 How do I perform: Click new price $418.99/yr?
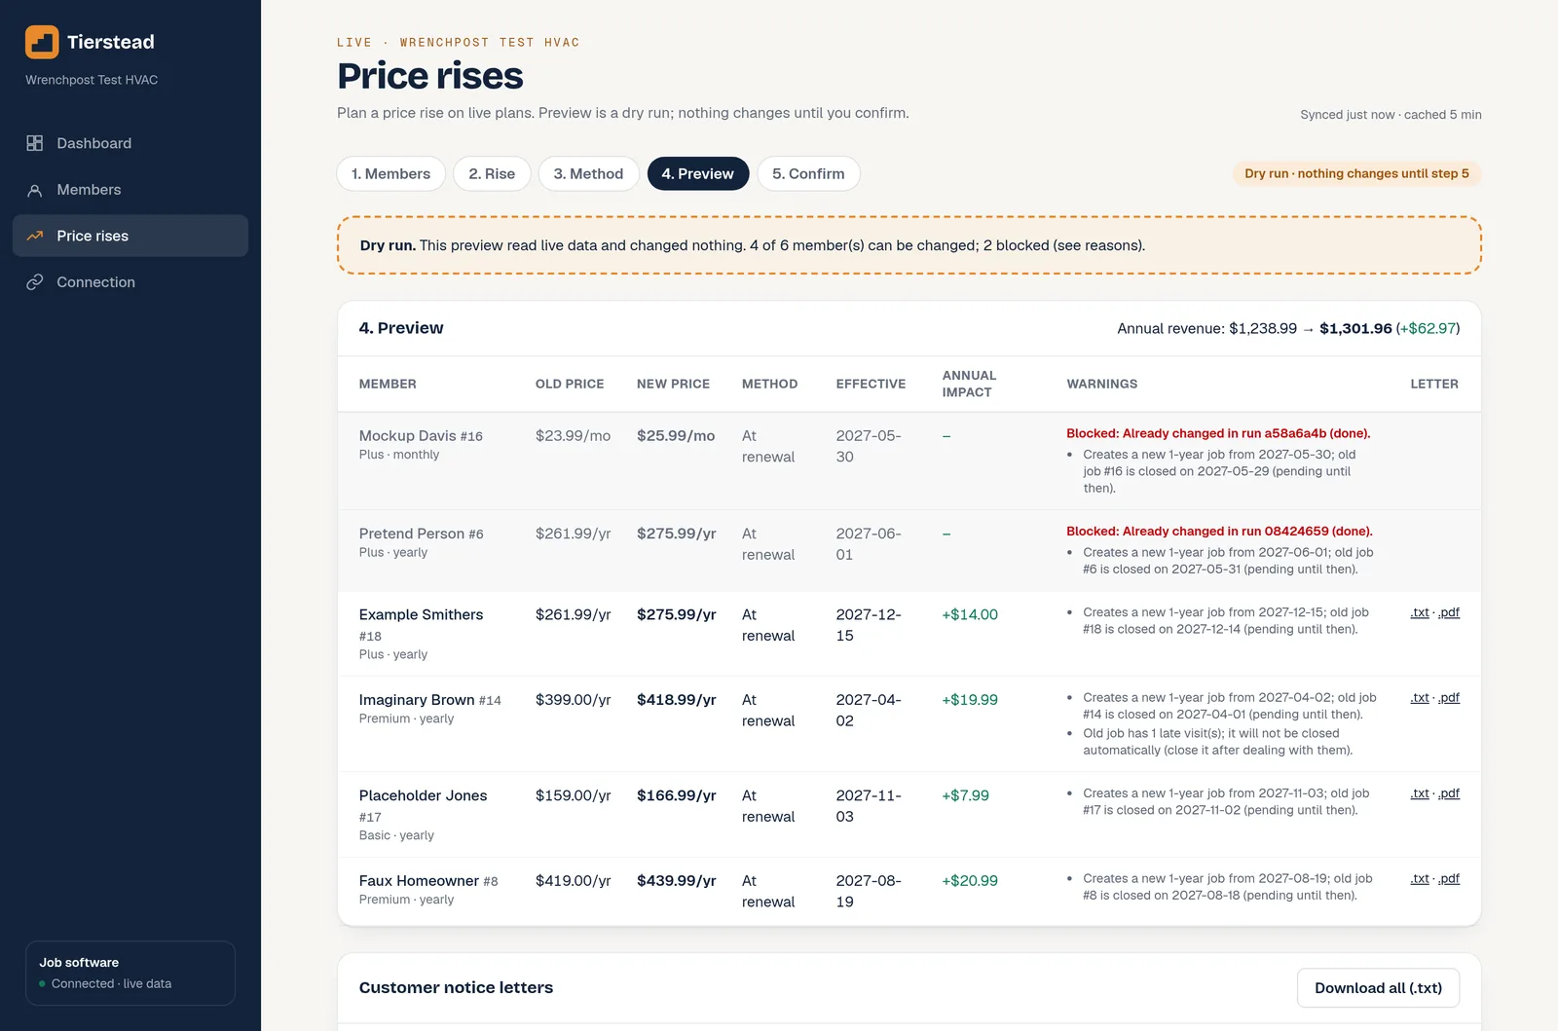676,700
